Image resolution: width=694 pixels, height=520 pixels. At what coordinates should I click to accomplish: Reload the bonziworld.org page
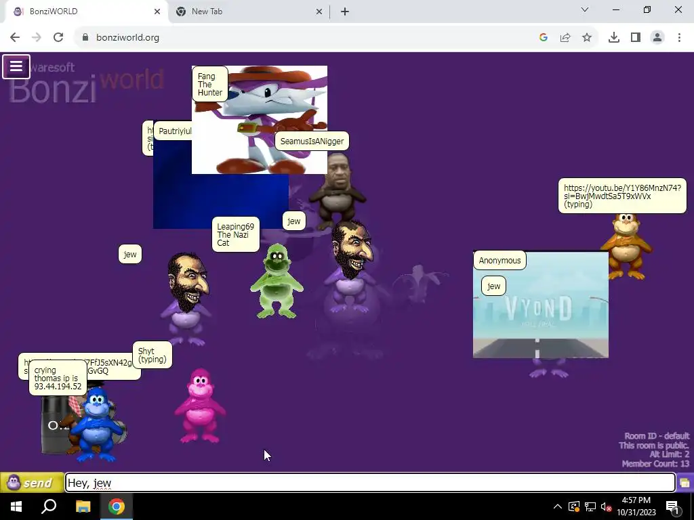click(58, 38)
